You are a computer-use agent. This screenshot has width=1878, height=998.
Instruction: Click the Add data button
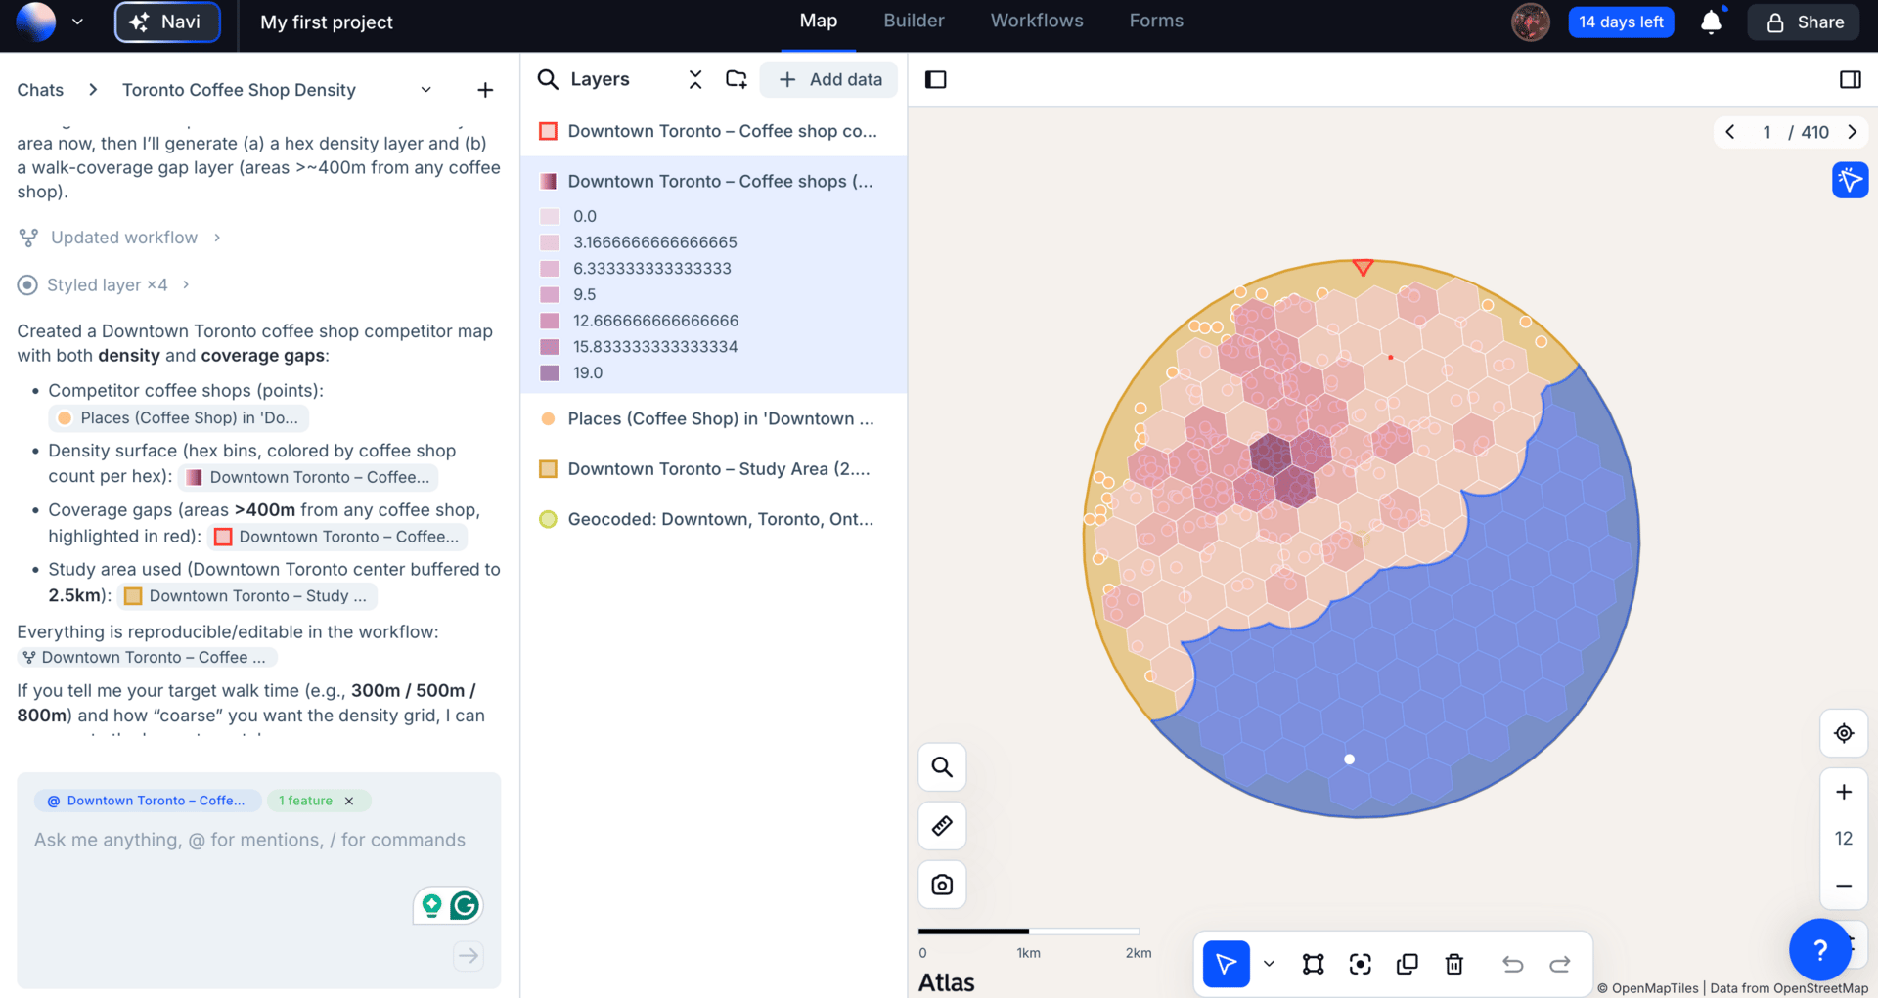829,79
